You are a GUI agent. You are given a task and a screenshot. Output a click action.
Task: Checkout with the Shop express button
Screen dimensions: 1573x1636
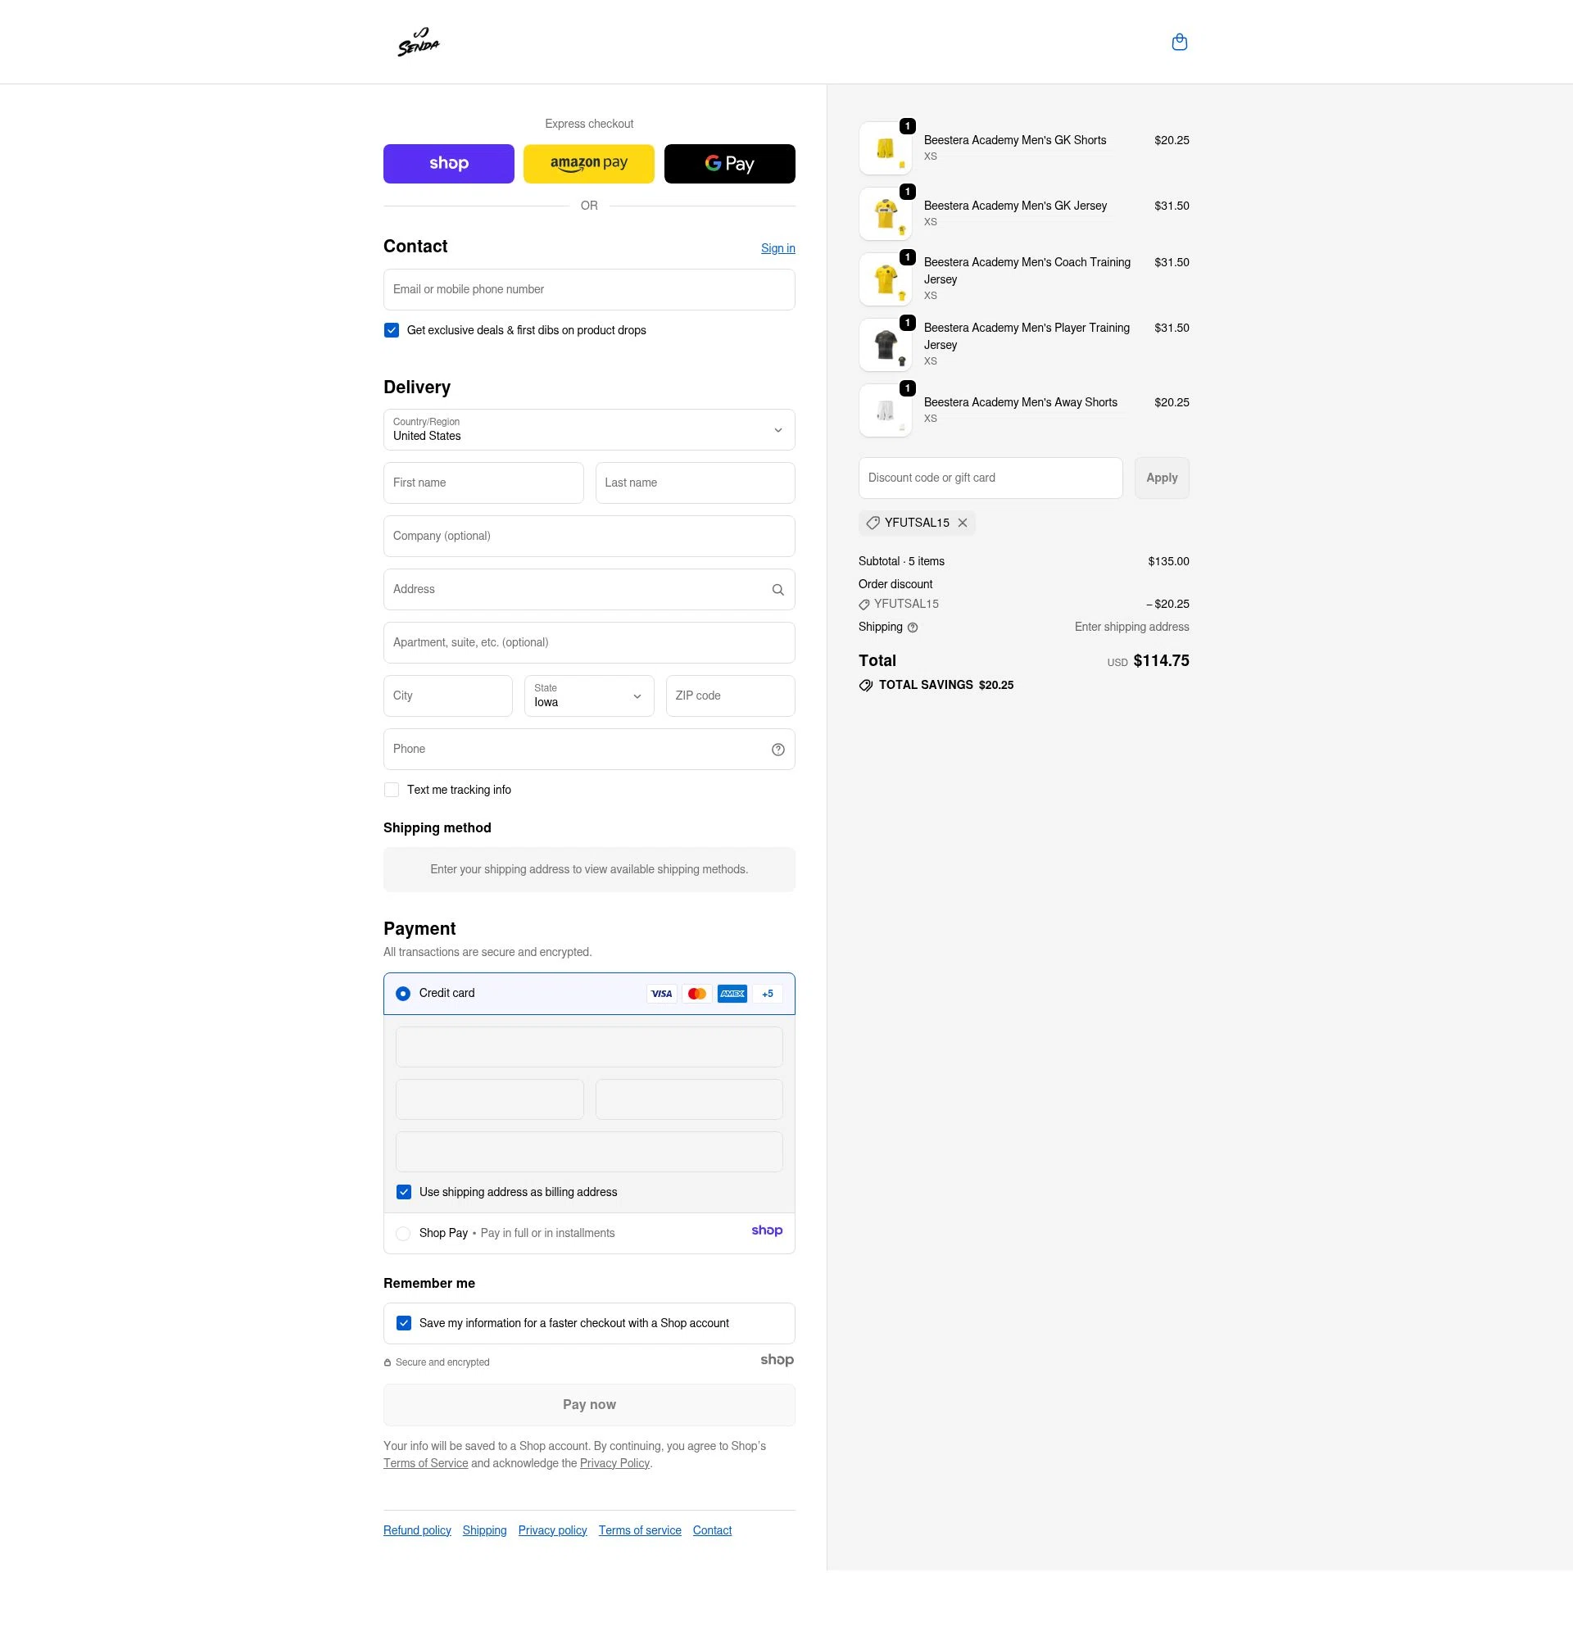[448, 163]
